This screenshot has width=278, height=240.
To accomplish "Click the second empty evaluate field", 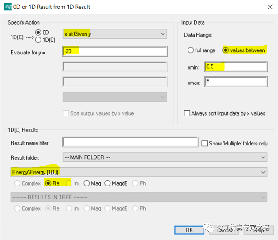I will (114, 67).
